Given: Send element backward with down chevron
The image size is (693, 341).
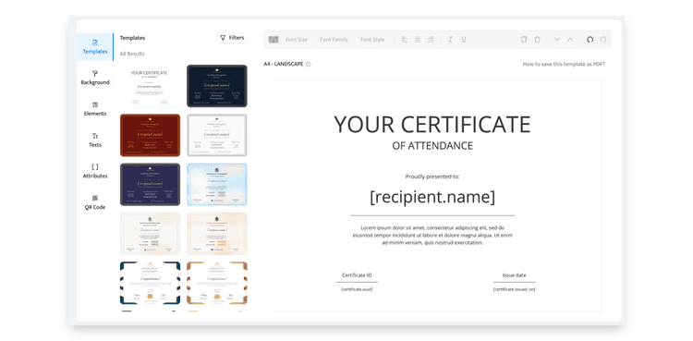Looking at the screenshot, I should [x=557, y=40].
